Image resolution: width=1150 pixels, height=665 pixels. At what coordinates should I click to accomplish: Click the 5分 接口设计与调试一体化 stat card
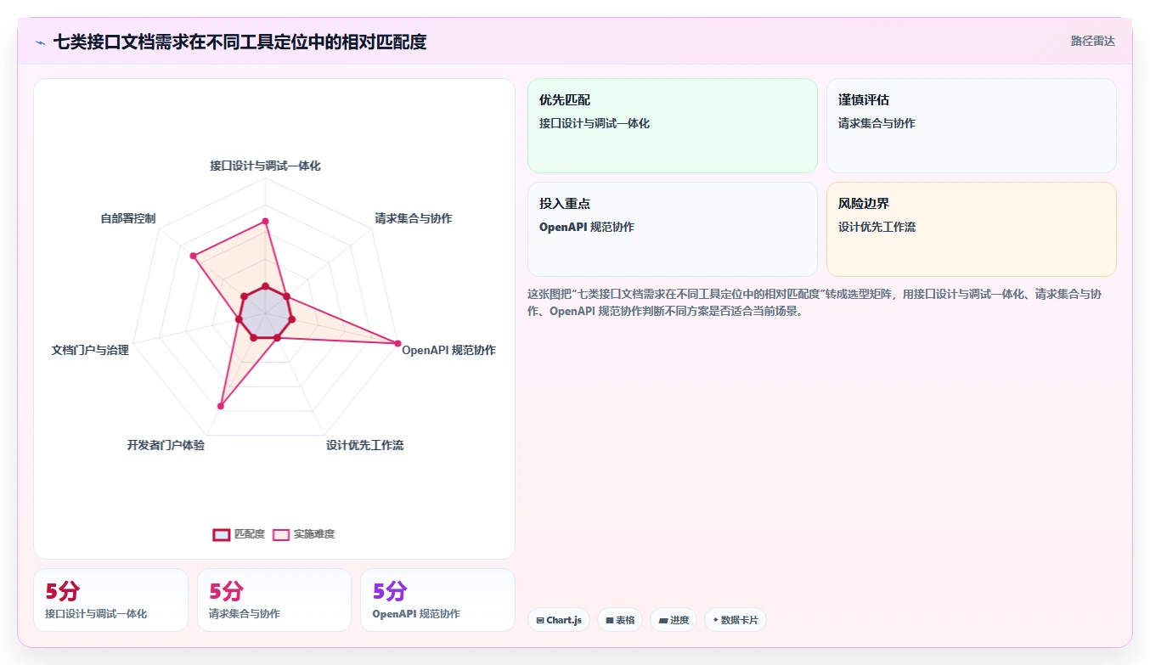click(x=110, y=600)
